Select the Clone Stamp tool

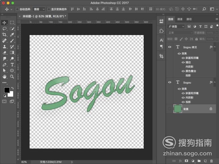[x=4, y=46]
